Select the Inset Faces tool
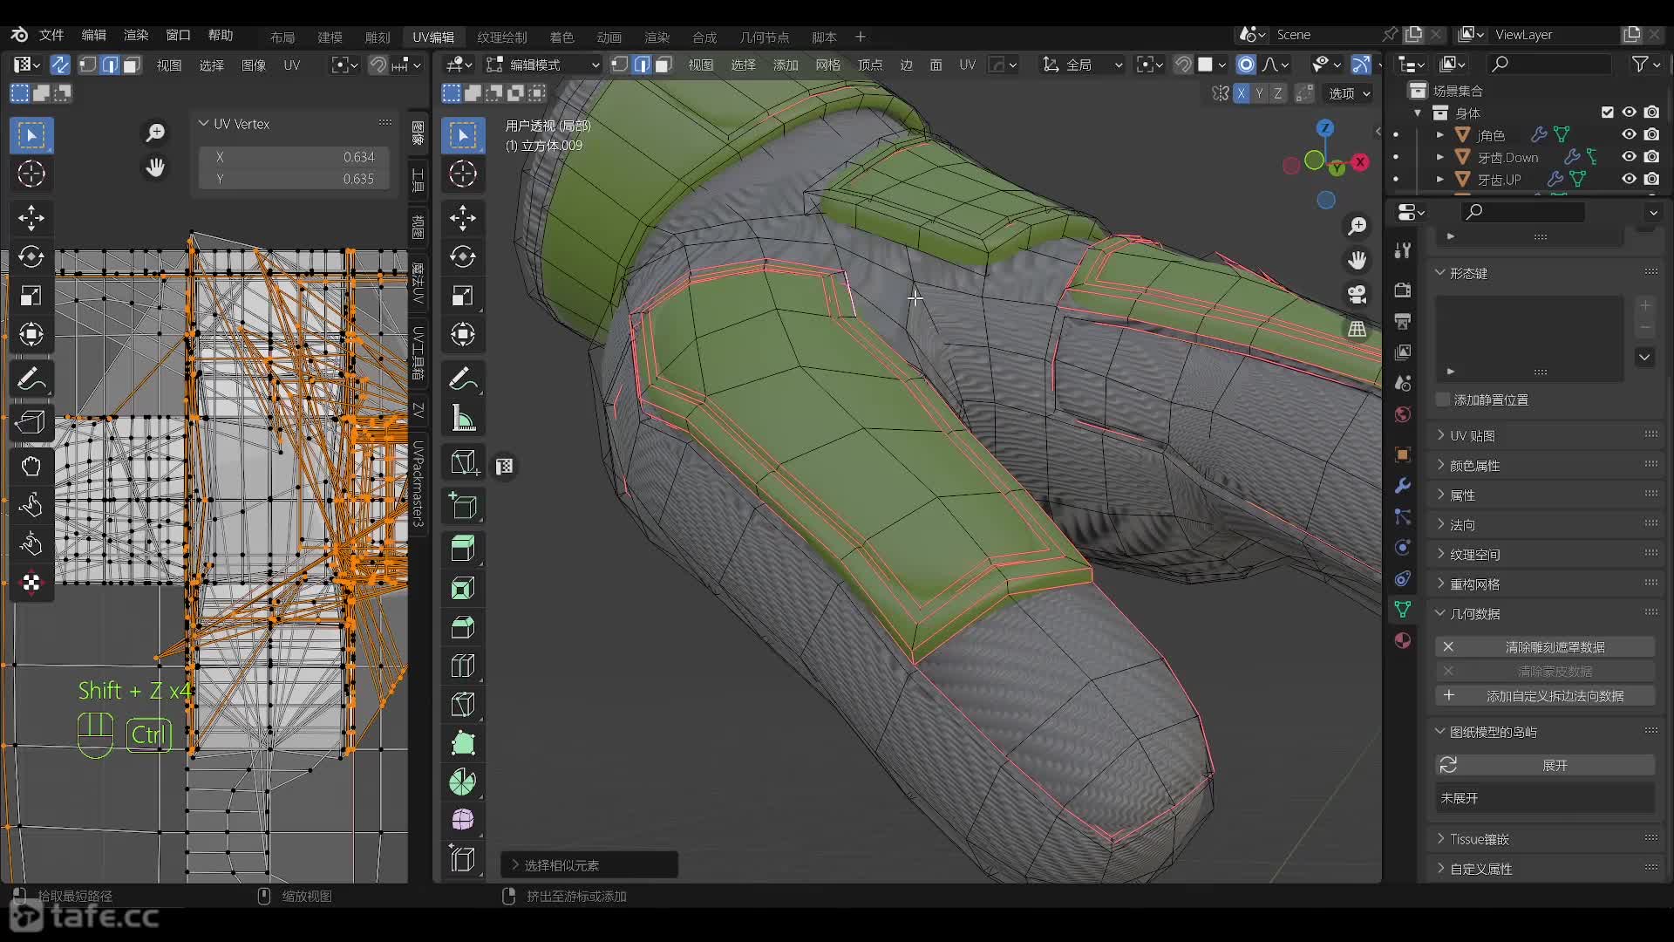Image resolution: width=1674 pixels, height=942 pixels. click(x=463, y=588)
